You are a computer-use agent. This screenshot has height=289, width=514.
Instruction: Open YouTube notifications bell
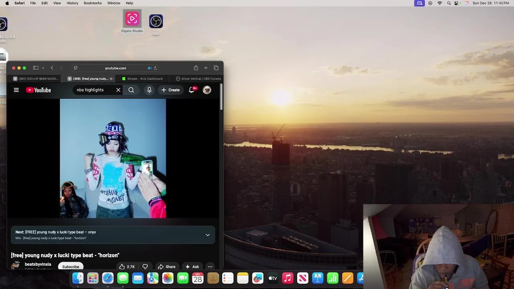tap(192, 90)
